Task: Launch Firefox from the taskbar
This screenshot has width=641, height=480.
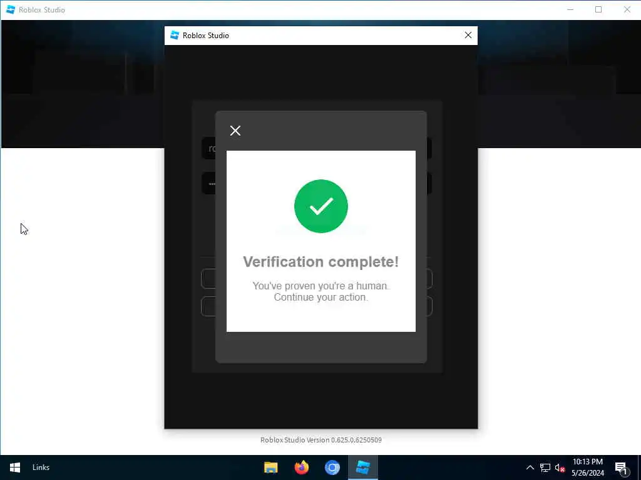Action: pos(301,467)
